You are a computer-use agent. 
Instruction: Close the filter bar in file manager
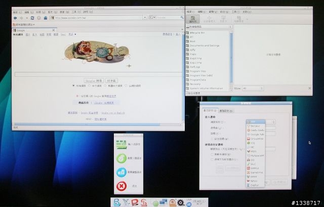click(309, 88)
